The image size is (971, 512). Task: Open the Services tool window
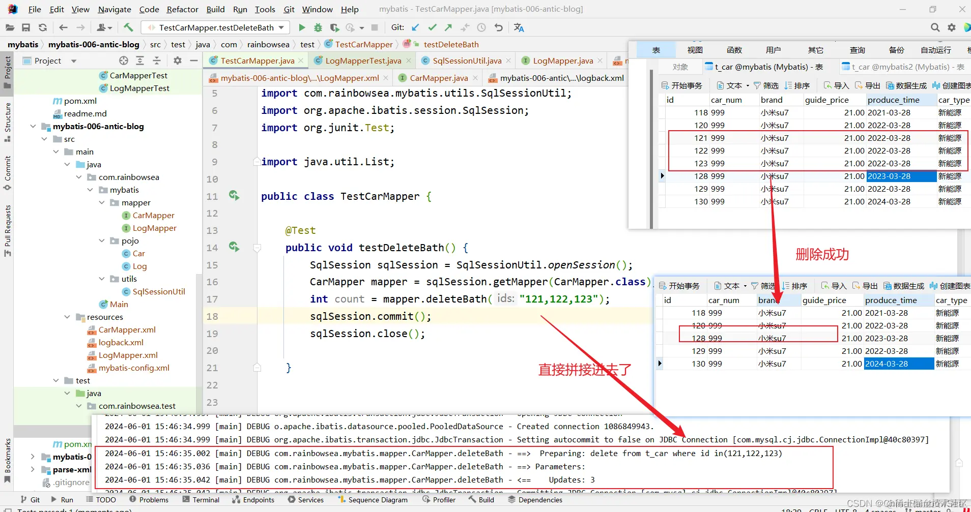click(306, 500)
